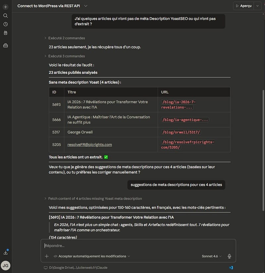Image resolution: width=265 pixels, height=273 pixels.
Task: Click the resolveFR@picrights.com link
Action: (x=89, y=144)
